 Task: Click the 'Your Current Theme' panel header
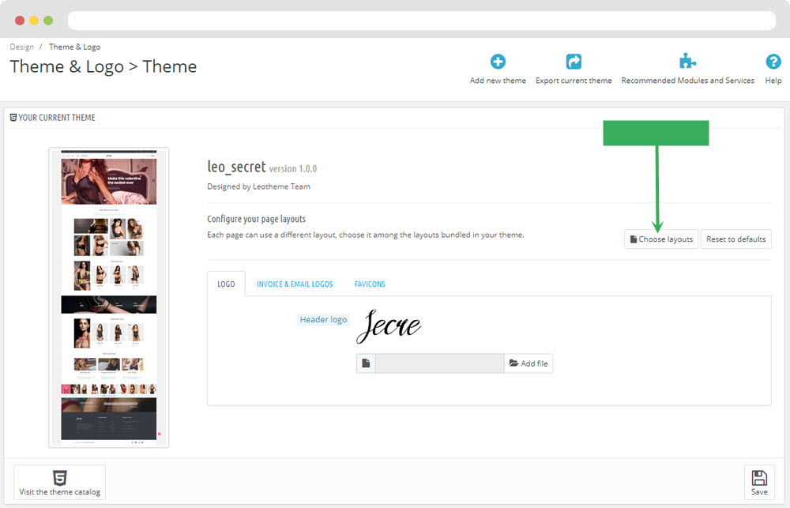click(x=52, y=118)
